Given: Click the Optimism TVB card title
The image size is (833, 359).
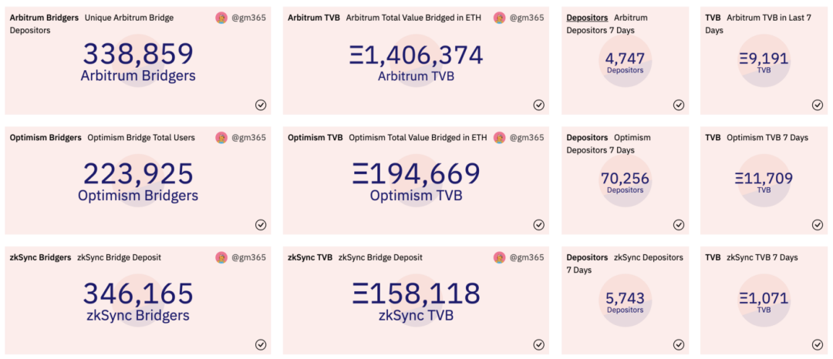Looking at the screenshot, I should (315, 138).
